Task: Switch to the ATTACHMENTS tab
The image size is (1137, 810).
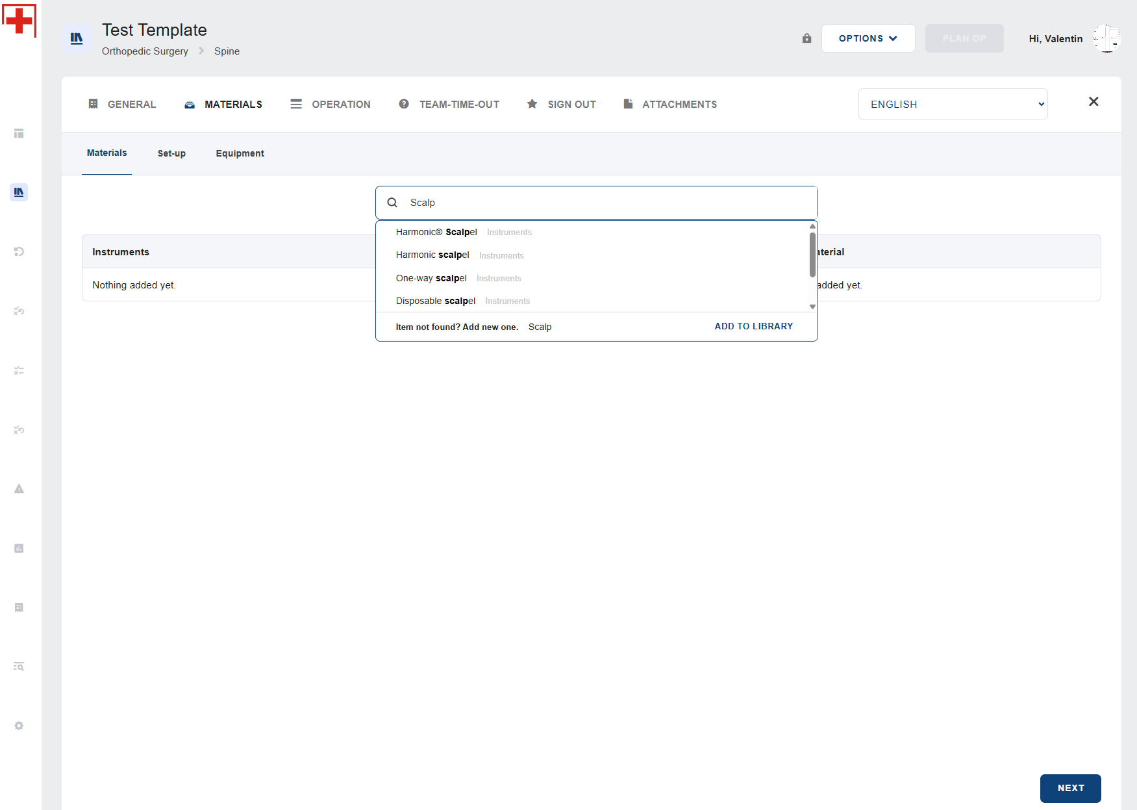Action: tap(669, 105)
